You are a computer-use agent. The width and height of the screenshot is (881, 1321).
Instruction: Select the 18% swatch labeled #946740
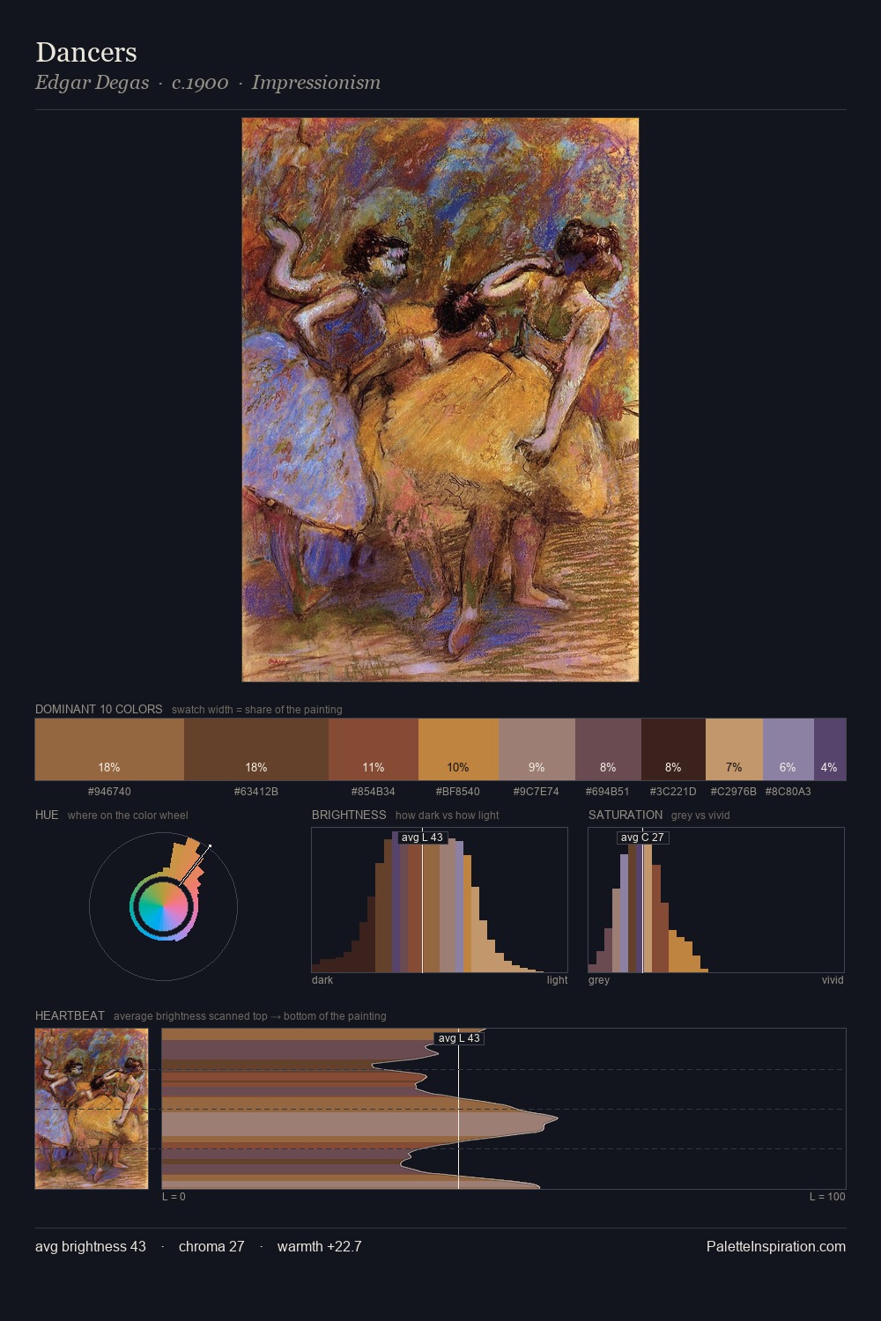pyautogui.click(x=109, y=749)
